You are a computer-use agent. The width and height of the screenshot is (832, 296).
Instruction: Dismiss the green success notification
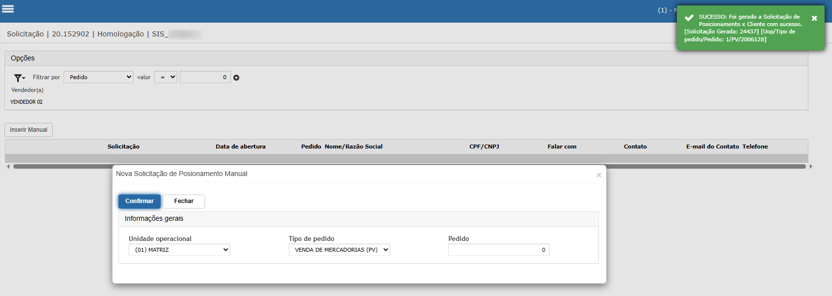(x=814, y=18)
